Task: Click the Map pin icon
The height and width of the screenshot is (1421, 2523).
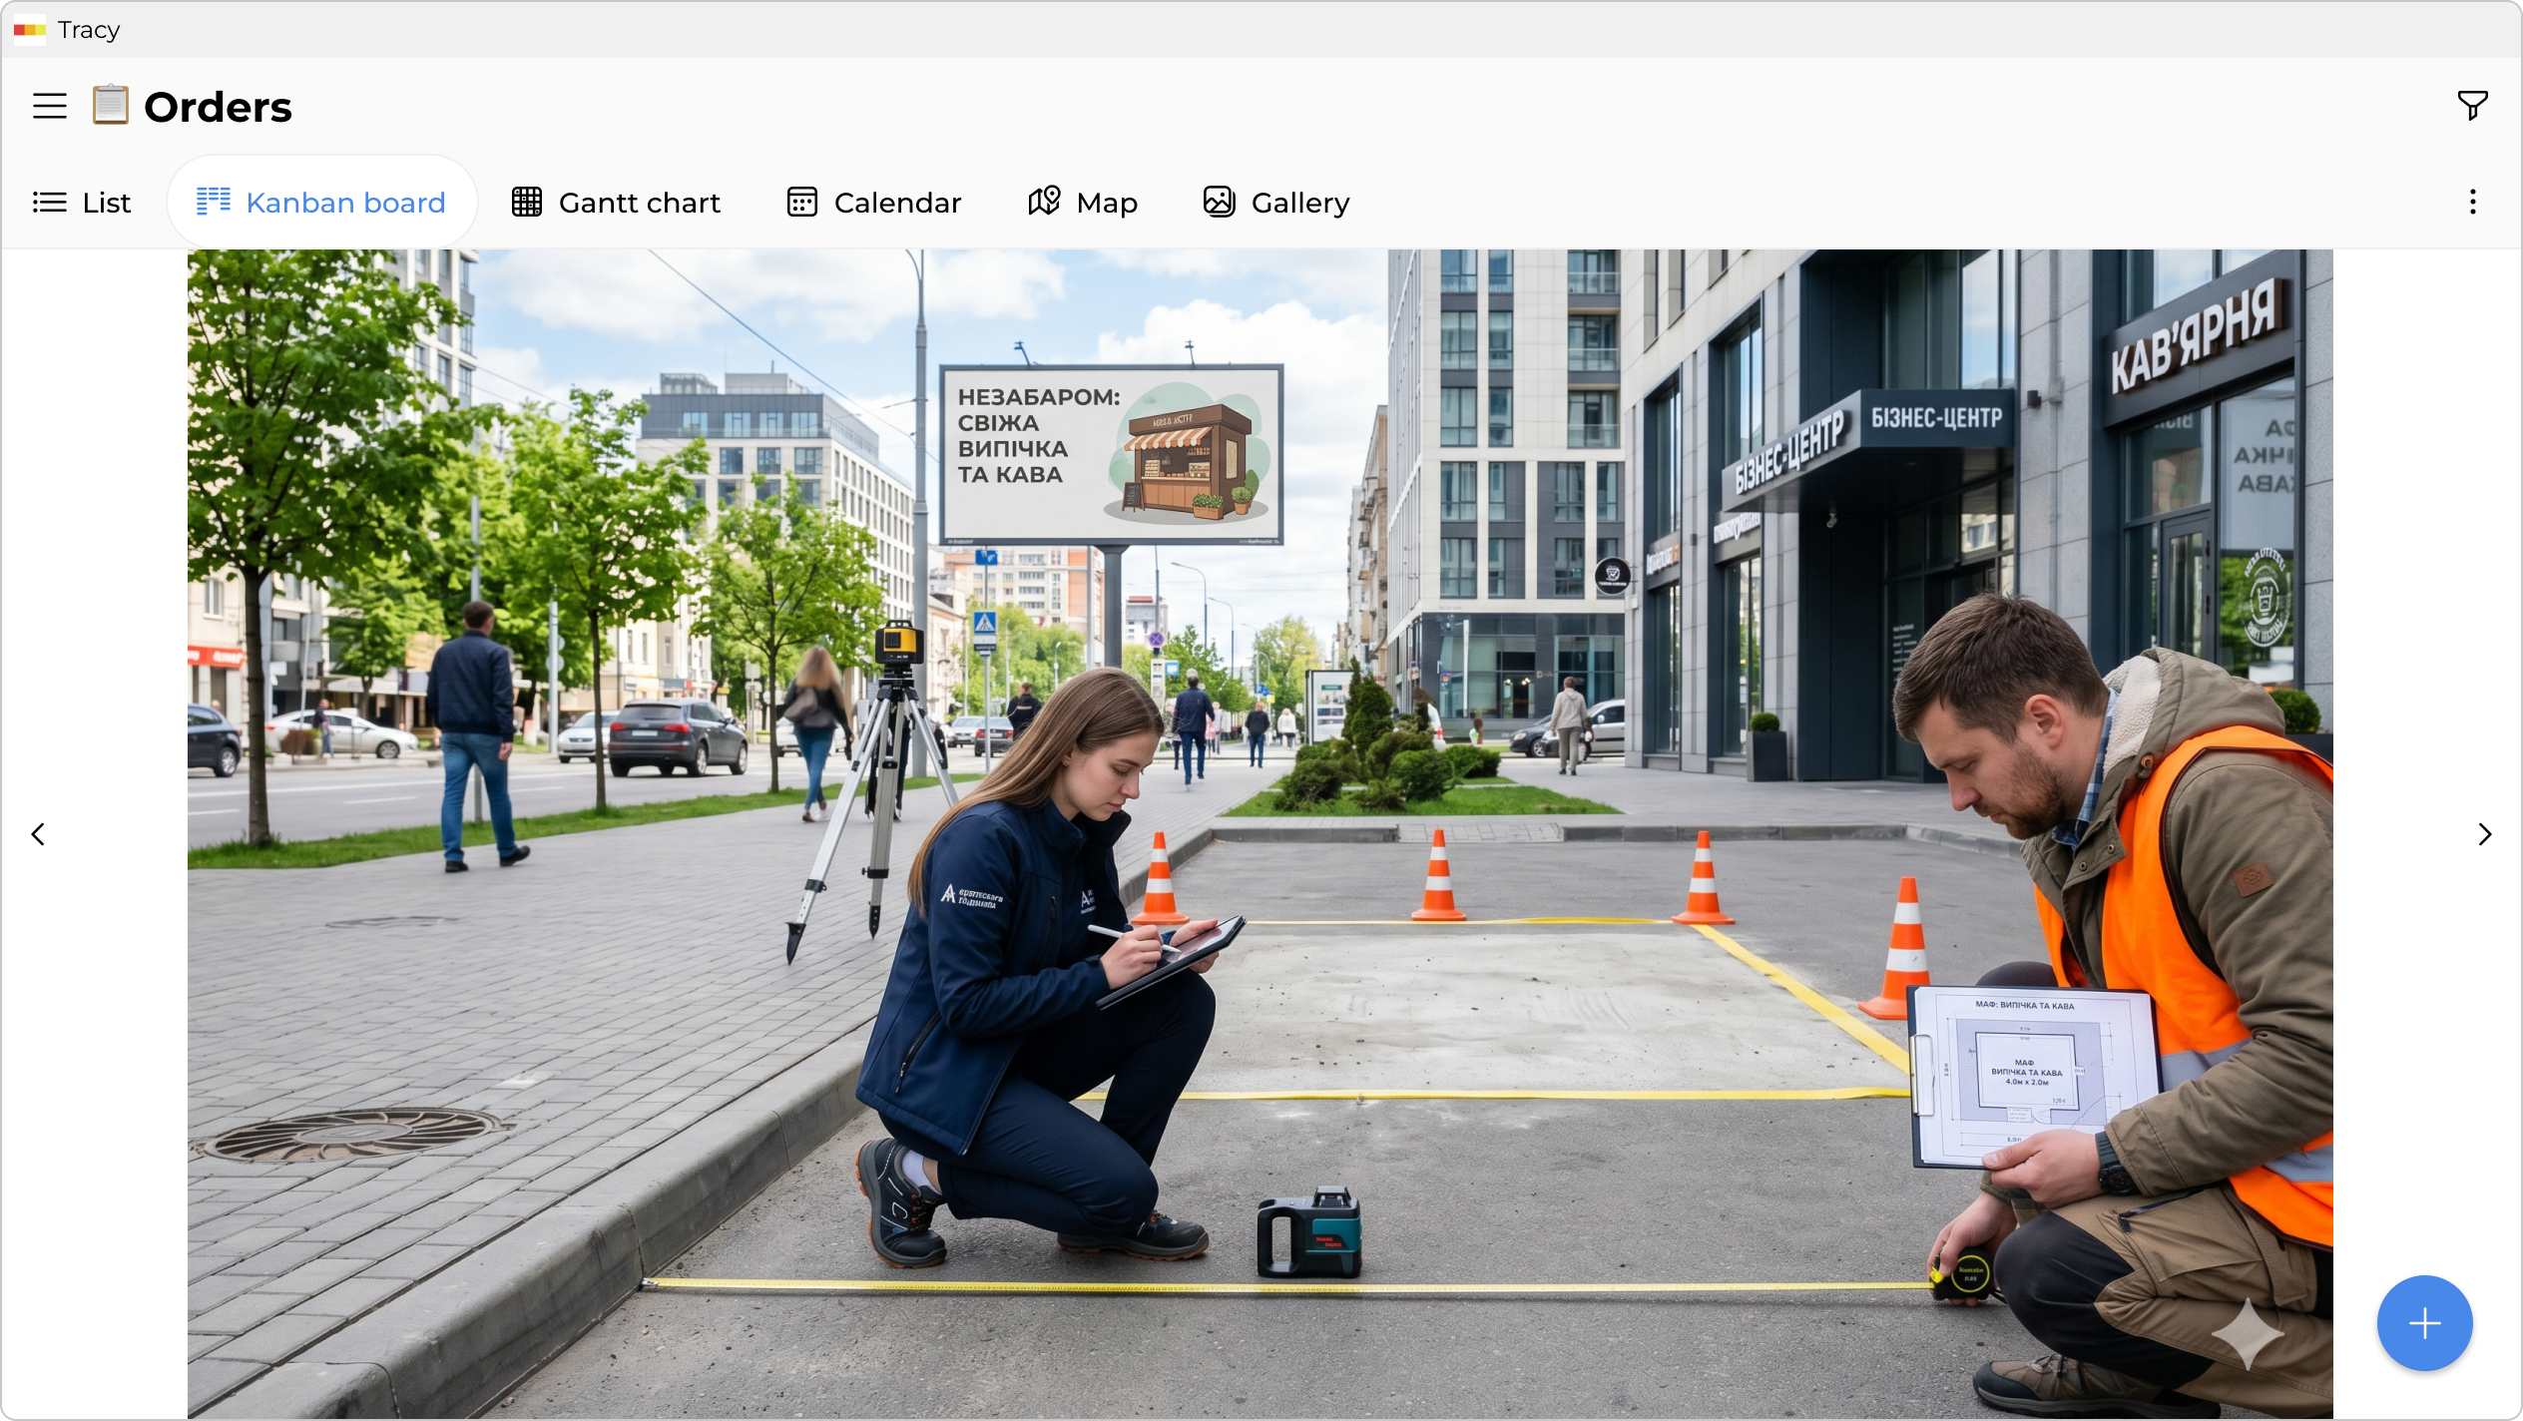Action: (x=1044, y=202)
